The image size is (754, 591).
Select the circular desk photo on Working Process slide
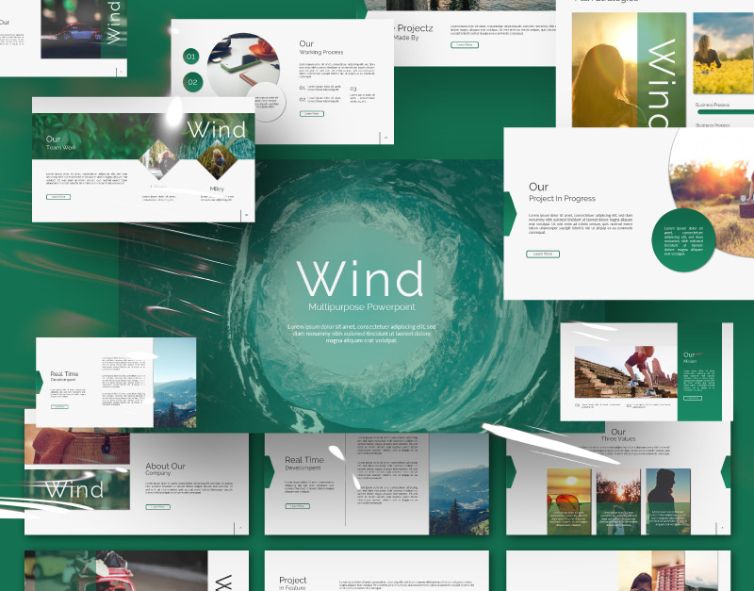pyautogui.click(x=243, y=66)
